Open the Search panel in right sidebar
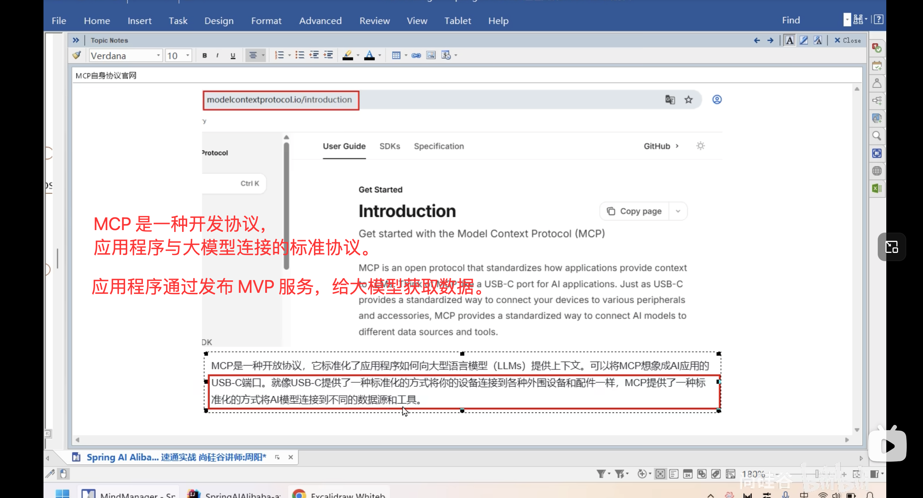923x498 pixels. (877, 136)
